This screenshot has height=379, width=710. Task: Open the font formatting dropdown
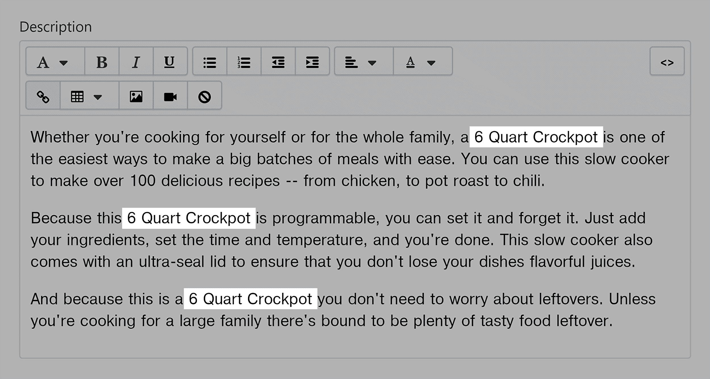pos(55,61)
